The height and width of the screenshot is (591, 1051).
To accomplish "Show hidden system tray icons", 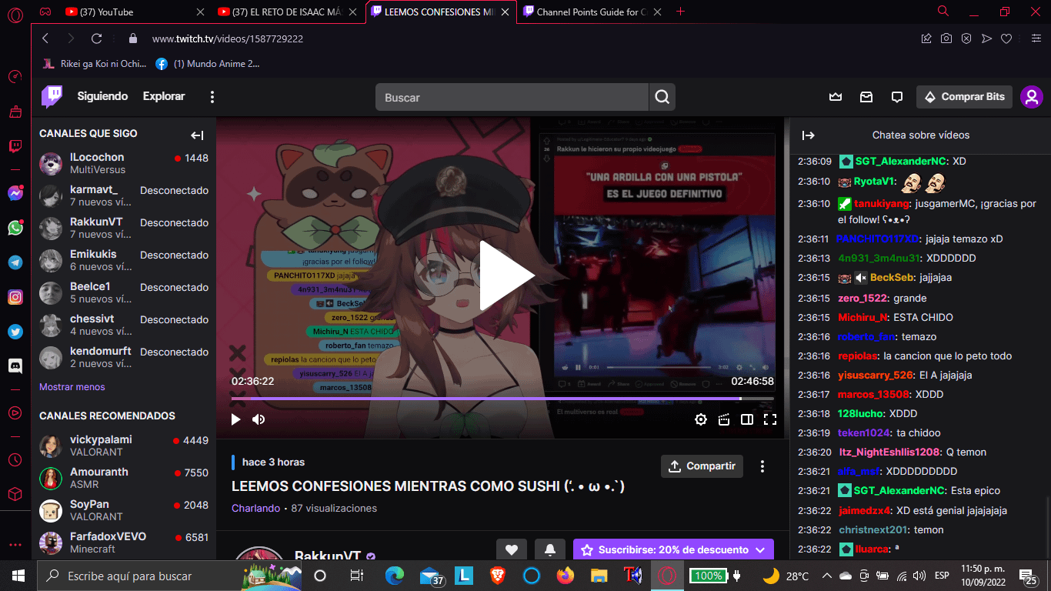I will (x=827, y=576).
